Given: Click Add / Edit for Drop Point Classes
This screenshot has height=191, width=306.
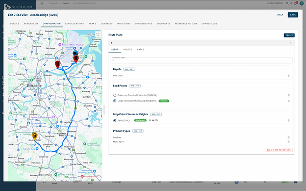Looking at the screenshot, I should (156, 114).
